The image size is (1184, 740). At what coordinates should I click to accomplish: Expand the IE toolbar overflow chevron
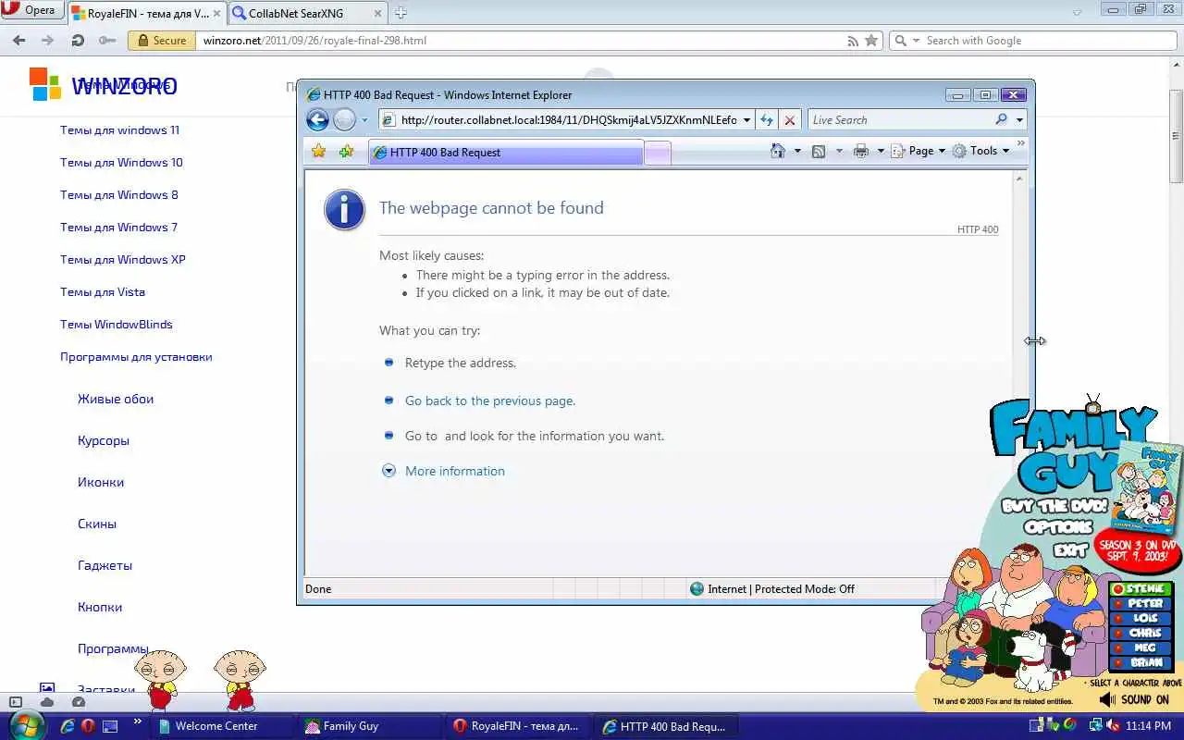[x=1021, y=143]
